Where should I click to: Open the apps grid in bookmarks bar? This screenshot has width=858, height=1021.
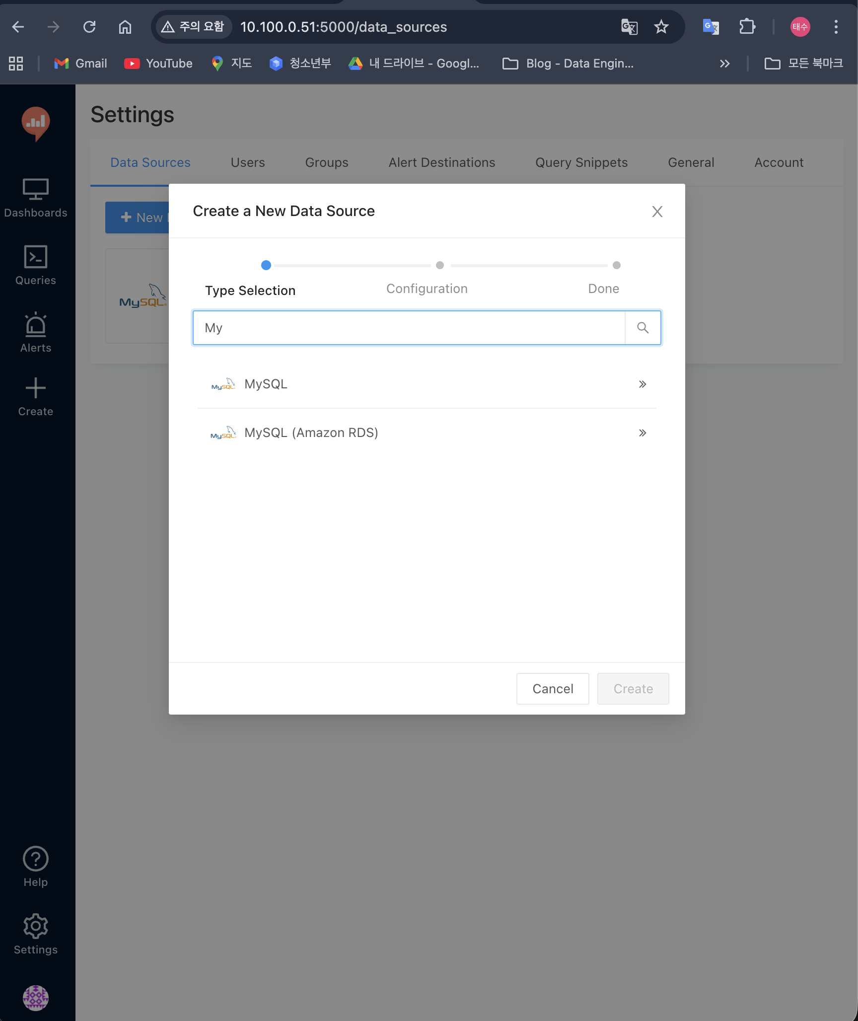point(16,64)
